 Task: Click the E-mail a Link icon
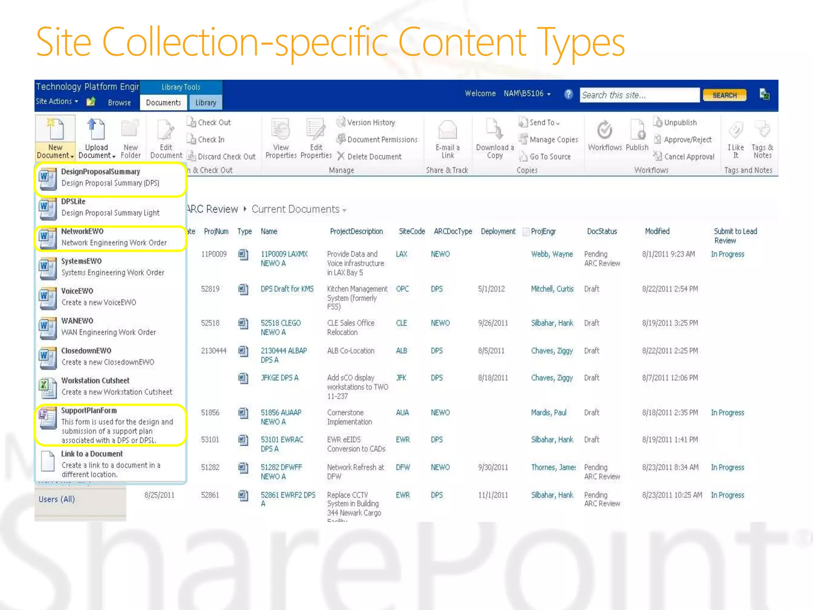[447, 130]
